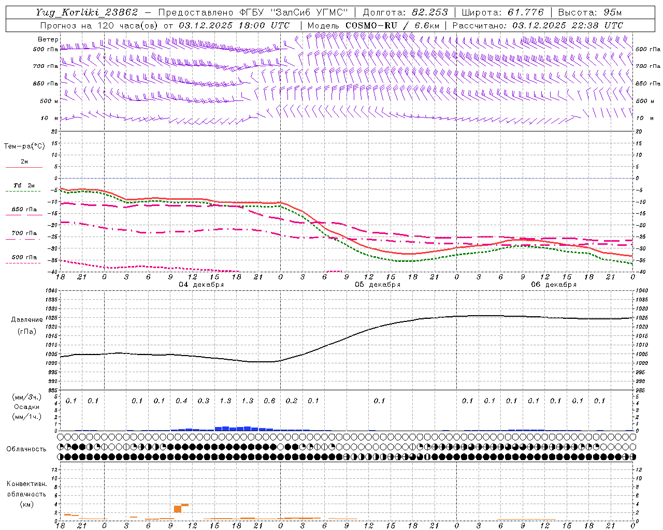
Task: Click the 500 гПа temperature legend entry
Action: tap(24, 257)
